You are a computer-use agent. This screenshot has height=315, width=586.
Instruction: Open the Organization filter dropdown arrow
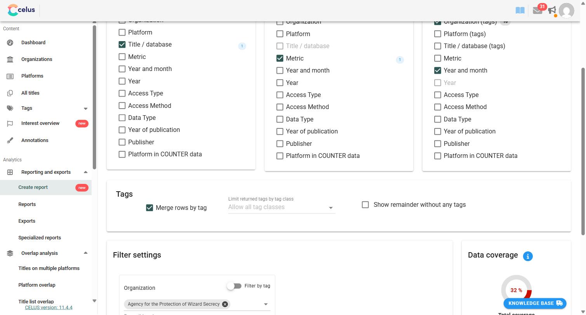(x=266, y=305)
